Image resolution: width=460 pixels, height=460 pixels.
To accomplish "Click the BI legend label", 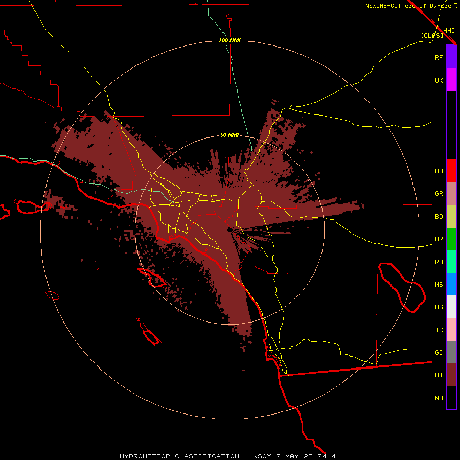I will [439, 375].
